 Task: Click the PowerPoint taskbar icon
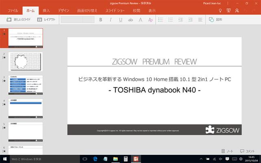tap(136, 159)
